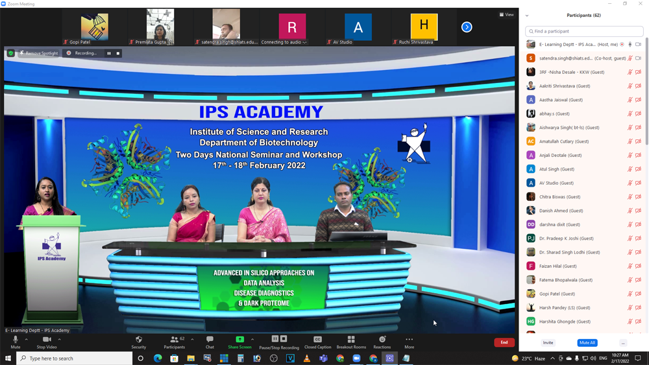Open the Microsoft Store taskbar icon

pos(174,359)
